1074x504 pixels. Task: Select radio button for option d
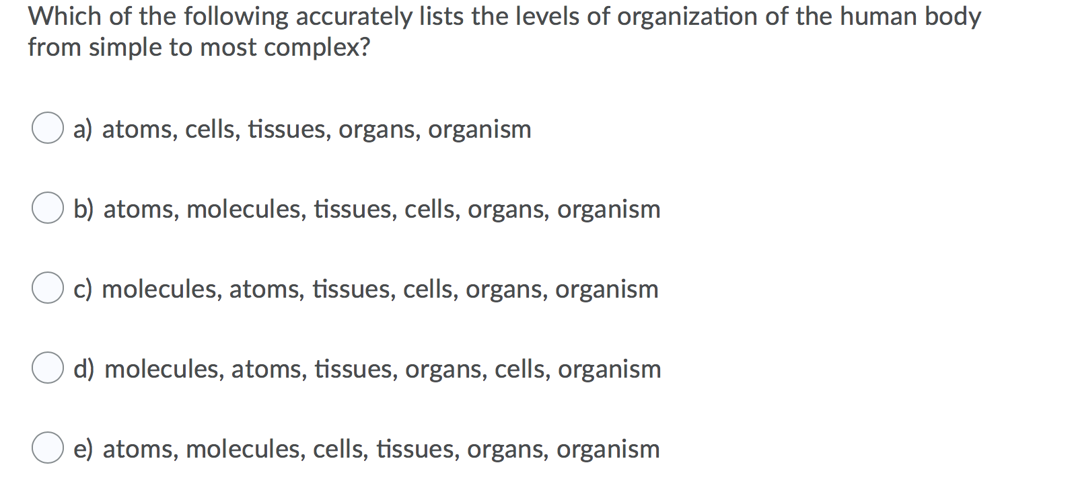[47, 368]
